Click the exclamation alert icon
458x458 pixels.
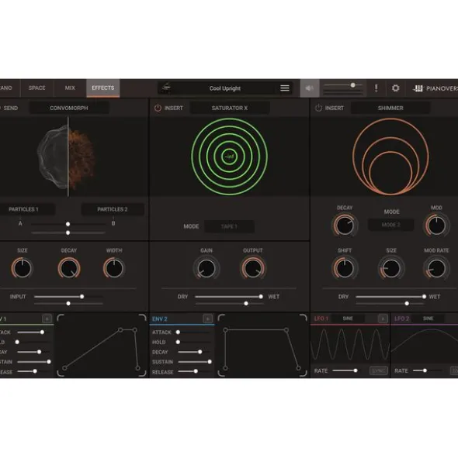click(376, 88)
